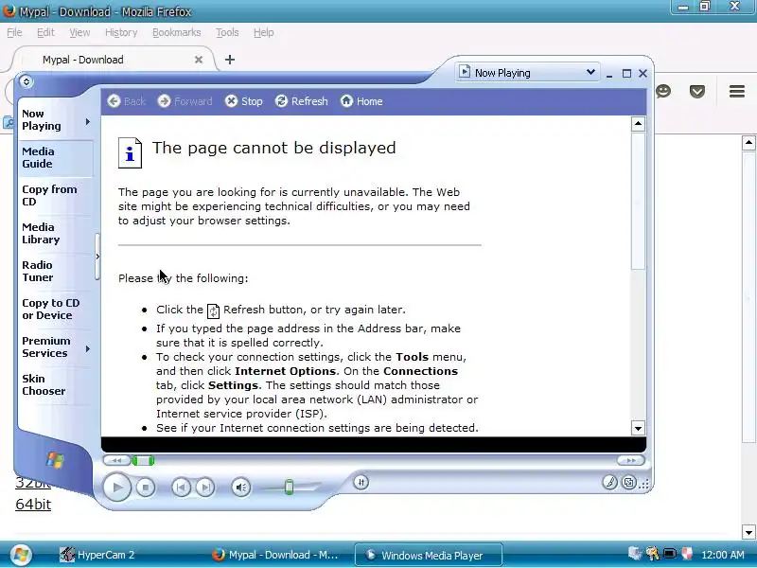
Task: Stop loading the Media Guide page
Action: (x=244, y=101)
